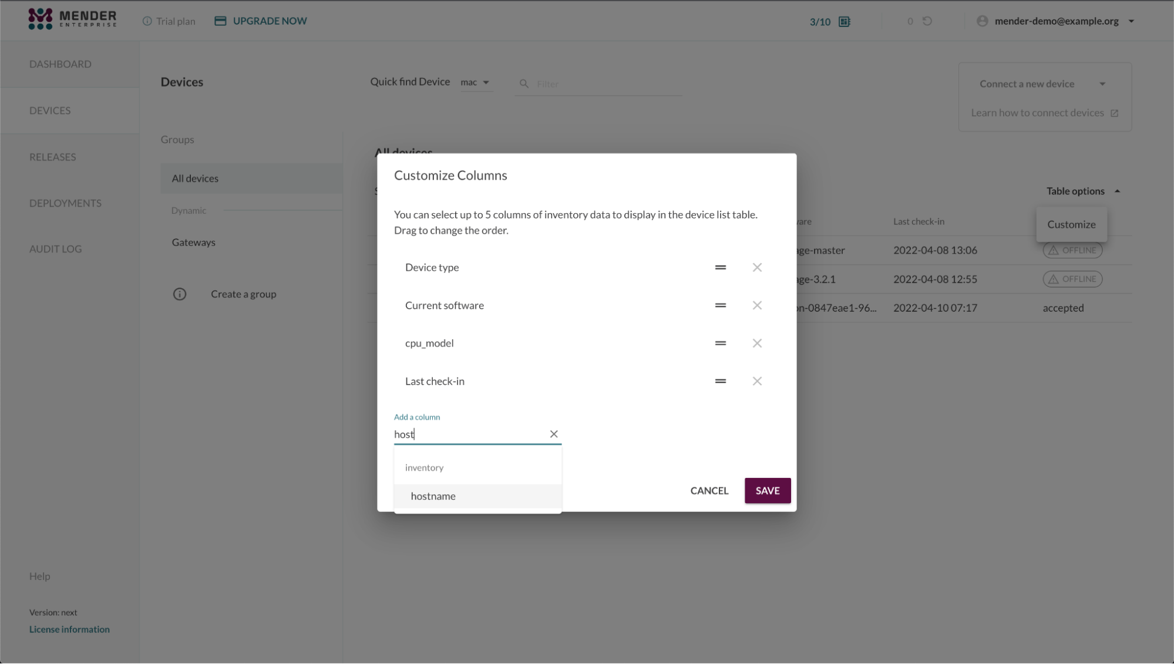This screenshot has width=1174, height=664.
Task: Click the info icon beside Create a group
Action: coord(180,294)
